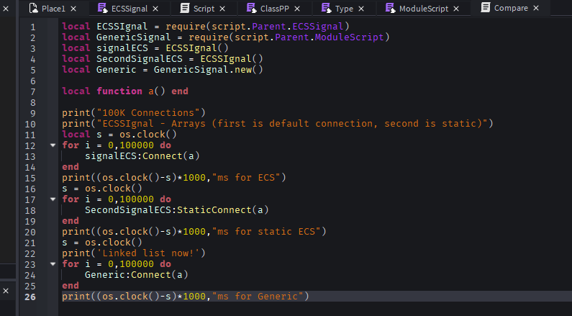Switch to the ModuleScript tab

tap(424, 9)
